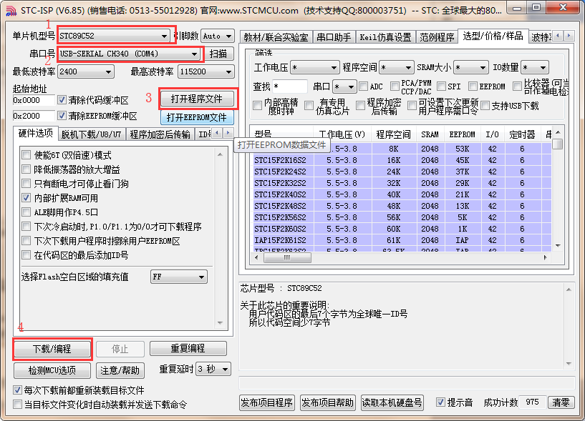Enable 只有断电才可停止看门狗 checkbox
The height and width of the screenshot is (421, 585).
(x=26, y=183)
